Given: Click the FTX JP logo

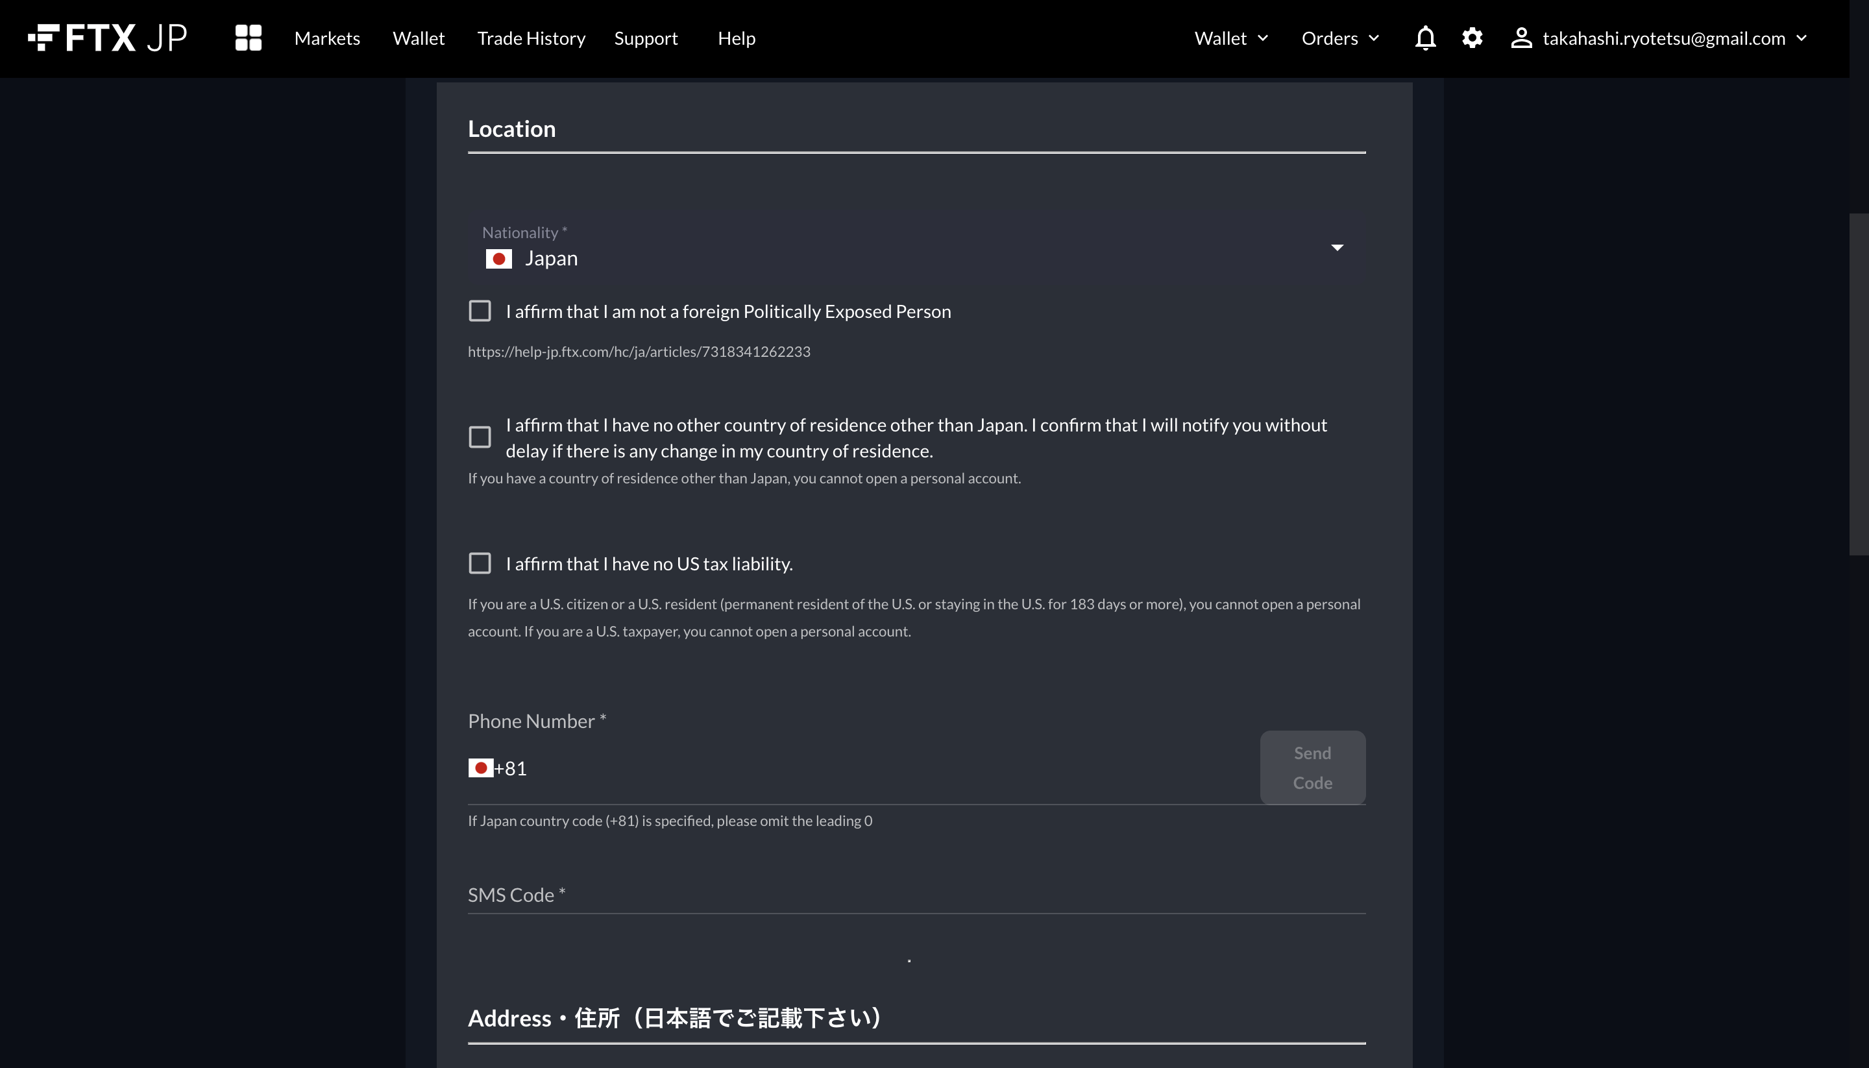Looking at the screenshot, I should pos(107,38).
